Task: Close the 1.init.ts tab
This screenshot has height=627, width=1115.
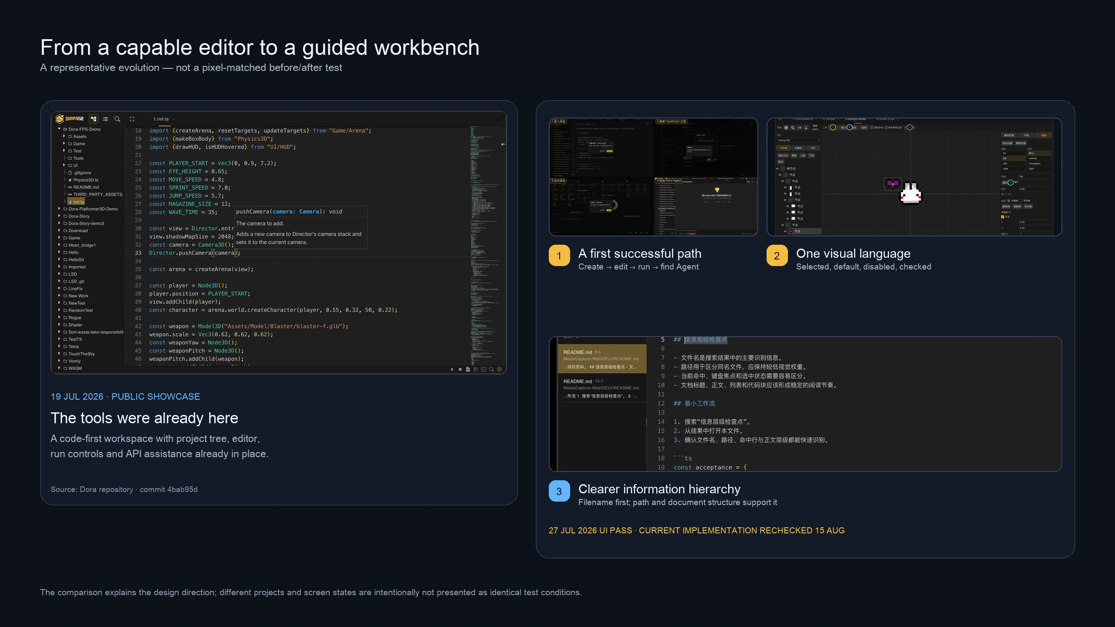Action: pos(173,119)
